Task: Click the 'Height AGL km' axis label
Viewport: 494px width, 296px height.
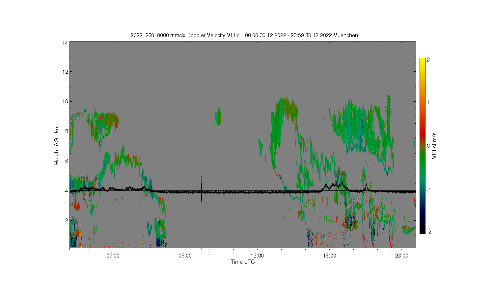Action: [57, 145]
